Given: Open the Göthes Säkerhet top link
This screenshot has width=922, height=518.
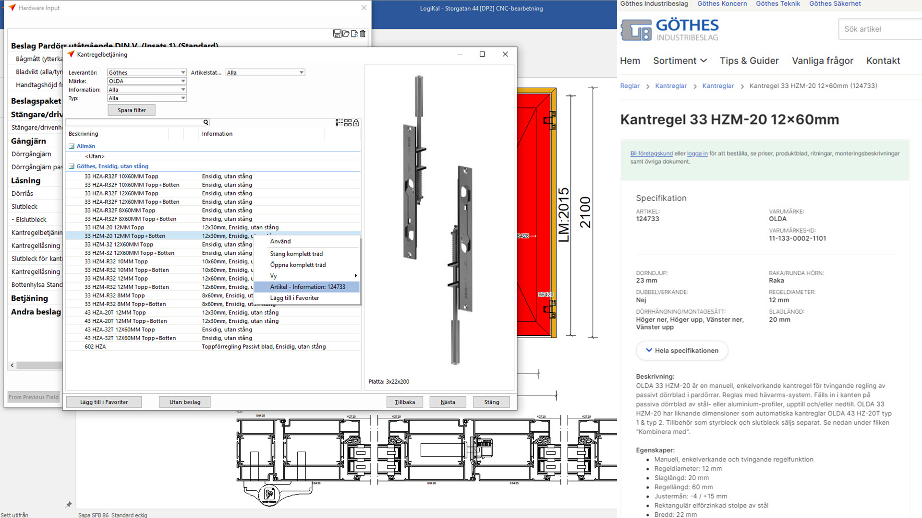Looking at the screenshot, I should coord(835,4).
